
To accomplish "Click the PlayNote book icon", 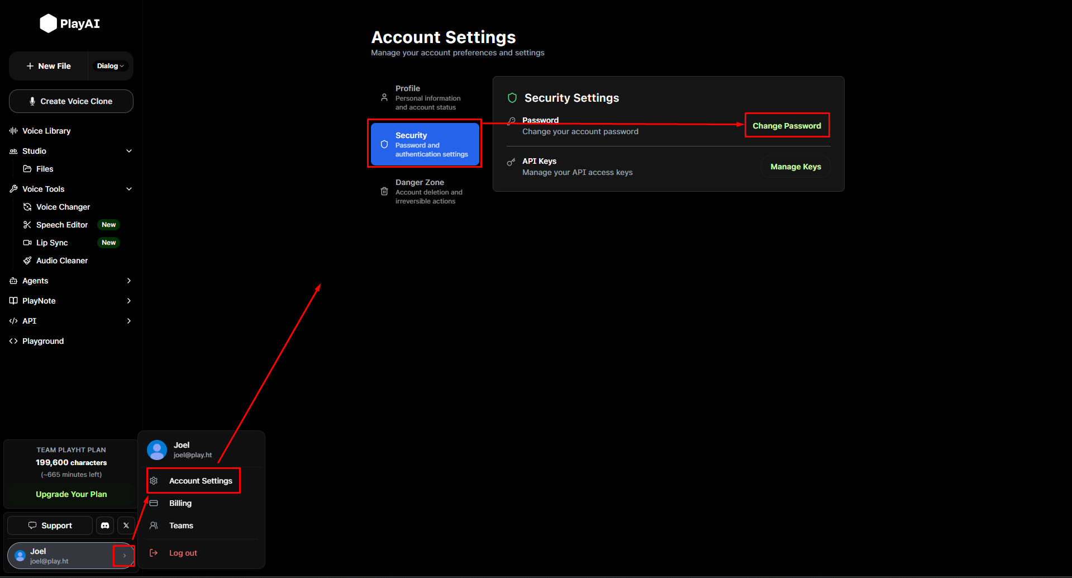I will (13, 301).
